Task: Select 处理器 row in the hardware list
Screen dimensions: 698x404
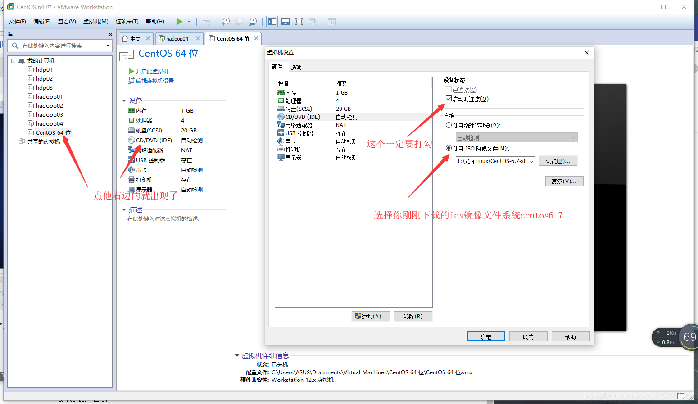Action: (x=354, y=100)
